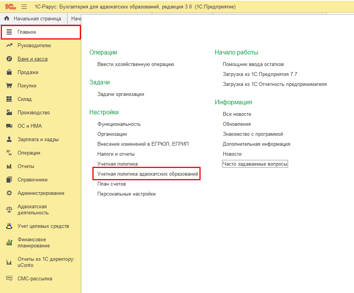Click the Покупки shopping cart icon
Image resolution: width=354 pixels, height=293 pixels.
(x=9, y=86)
